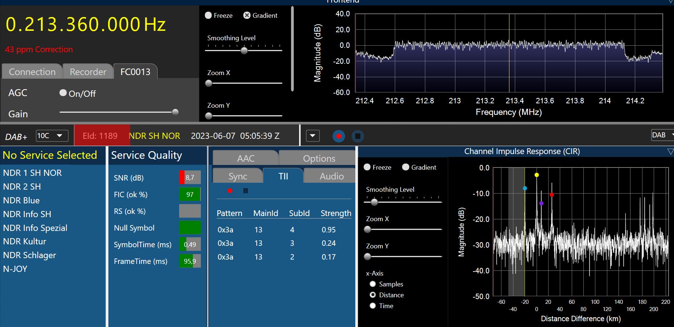This screenshot has height=327, width=674.
Task: Select the N-JOY service
Action: 15,269
